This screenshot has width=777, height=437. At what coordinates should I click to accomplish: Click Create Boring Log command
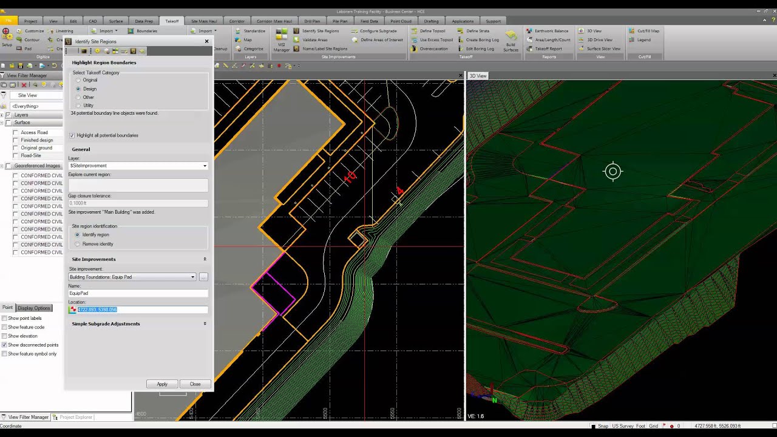click(478, 40)
